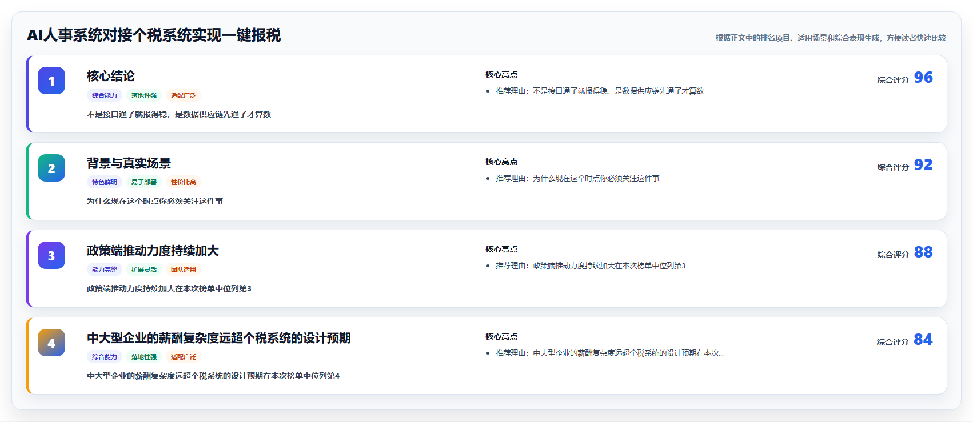The image size is (973, 422).
Task: Click the 推荐理由:政策端推动力度持续加大 bullet
Action: [591, 266]
